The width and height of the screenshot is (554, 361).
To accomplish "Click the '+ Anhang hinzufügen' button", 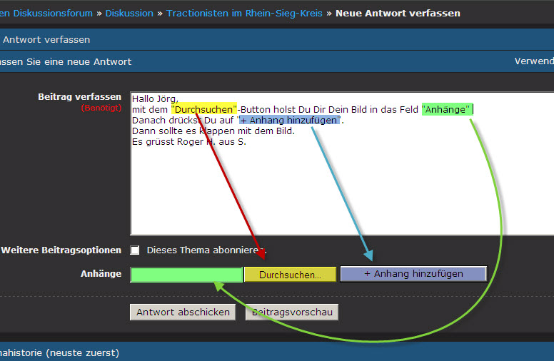I will pos(413,274).
